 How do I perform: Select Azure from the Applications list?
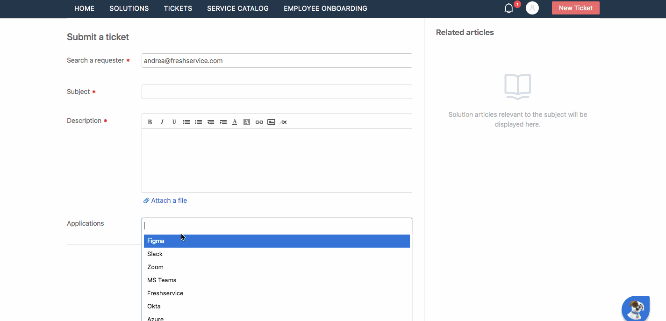click(x=277, y=317)
